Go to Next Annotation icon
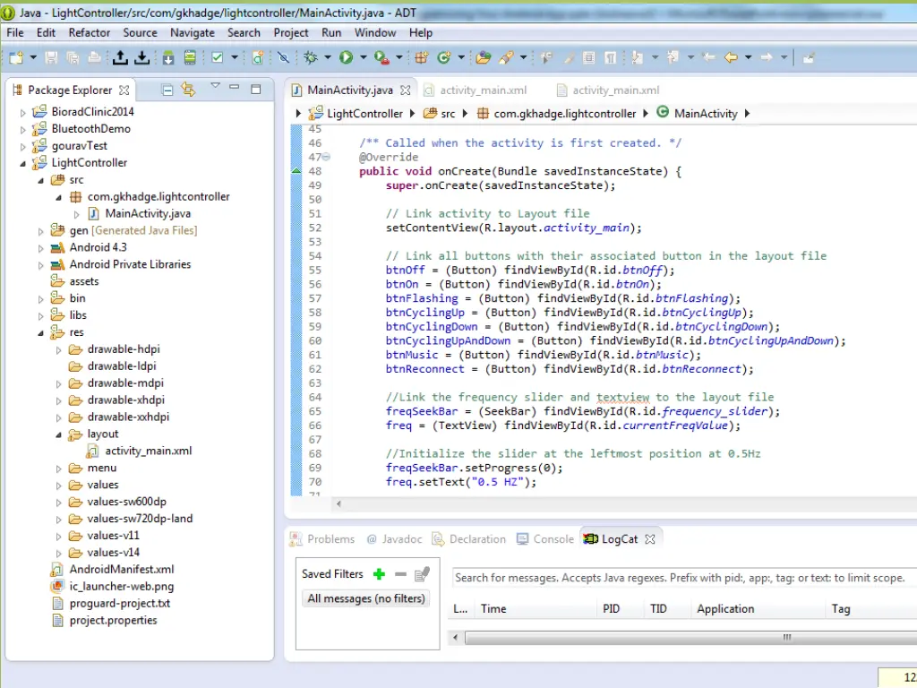This screenshot has width=917, height=688. pyautogui.click(x=637, y=57)
